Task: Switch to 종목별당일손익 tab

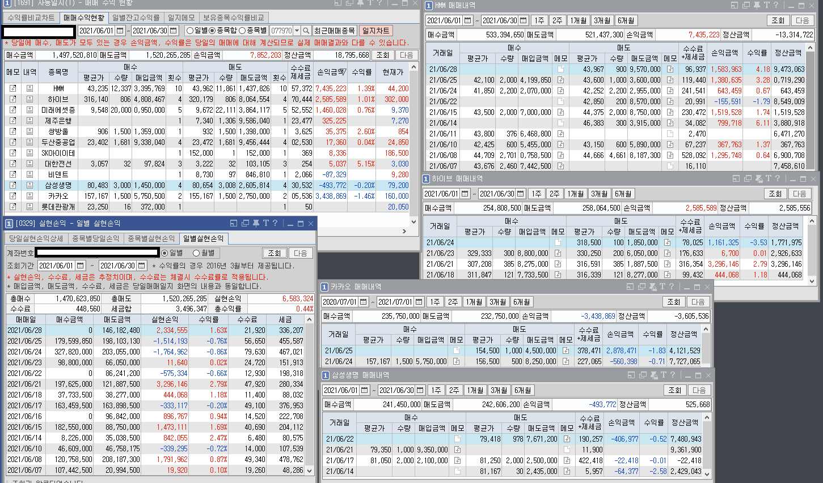Action: pyautogui.click(x=95, y=238)
